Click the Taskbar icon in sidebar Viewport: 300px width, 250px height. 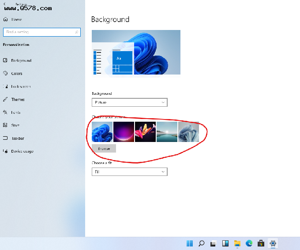point(5,138)
